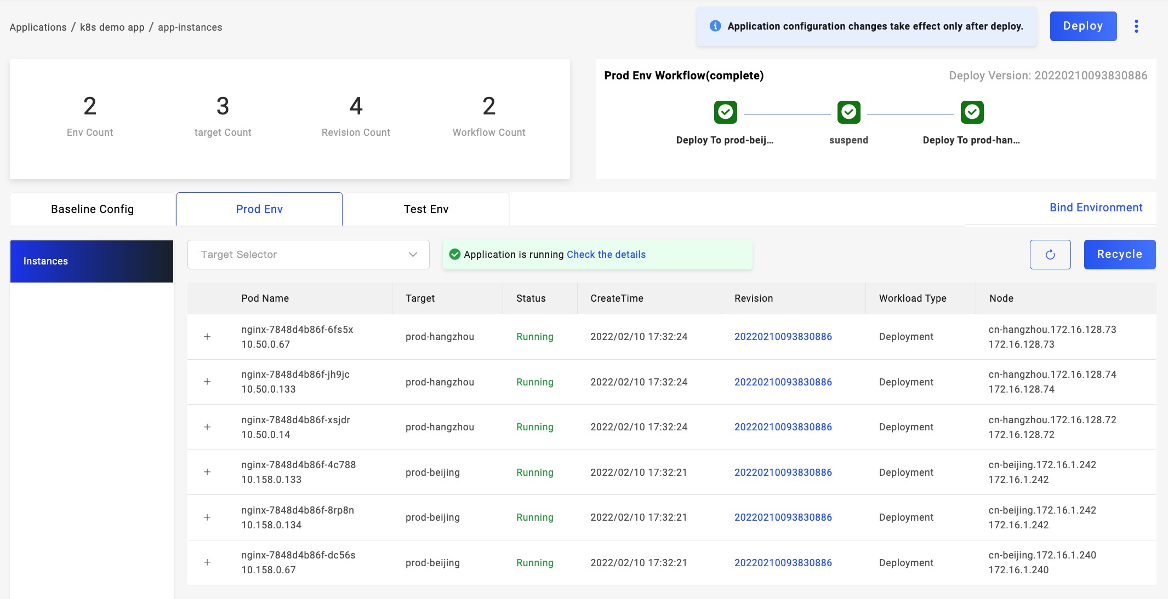Click the suspend workflow step checkmark icon
Image resolution: width=1168 pixels, height=599 pixels.
(x=848, y=112)
